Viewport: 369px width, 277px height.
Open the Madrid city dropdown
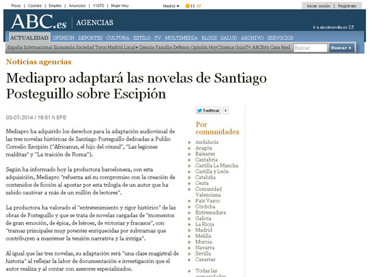(171, 6)
